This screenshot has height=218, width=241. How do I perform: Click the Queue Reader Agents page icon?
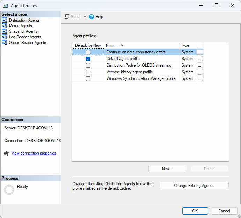coord(5,43)
